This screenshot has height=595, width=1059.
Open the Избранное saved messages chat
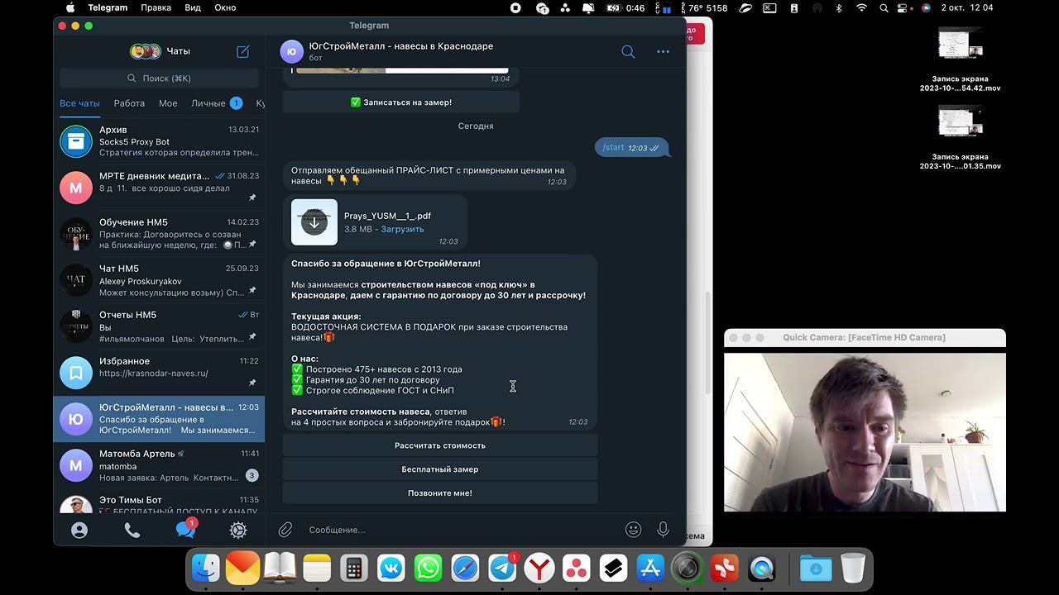pos(159,373)
